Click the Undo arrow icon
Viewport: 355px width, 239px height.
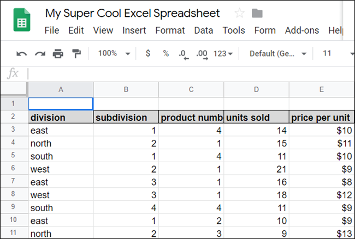point(22,53)
